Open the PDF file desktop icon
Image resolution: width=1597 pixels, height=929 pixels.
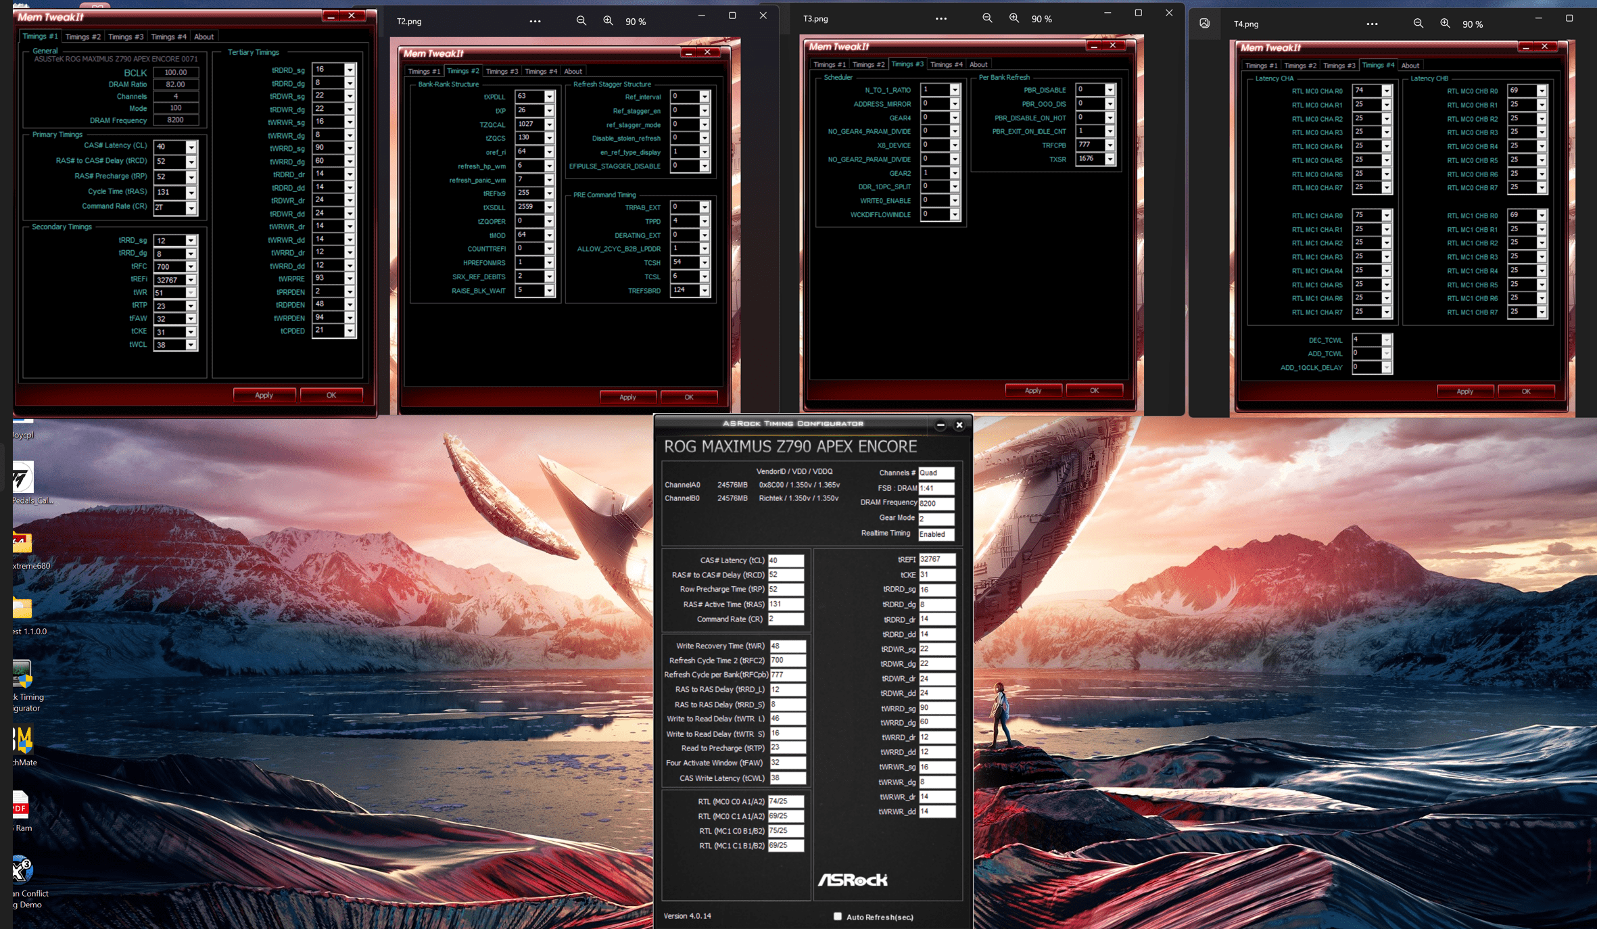click(x=20, y=806)
